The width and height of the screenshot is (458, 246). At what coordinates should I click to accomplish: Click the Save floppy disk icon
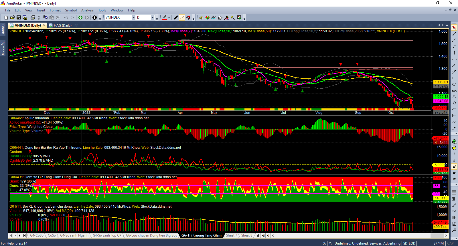(19, 17)
